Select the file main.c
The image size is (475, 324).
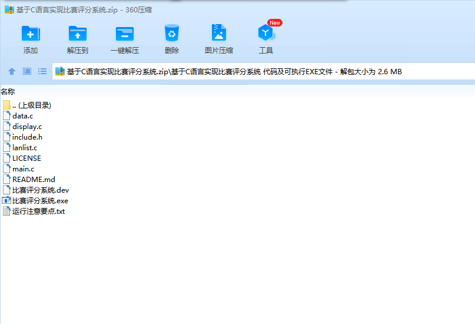(24, 169)
